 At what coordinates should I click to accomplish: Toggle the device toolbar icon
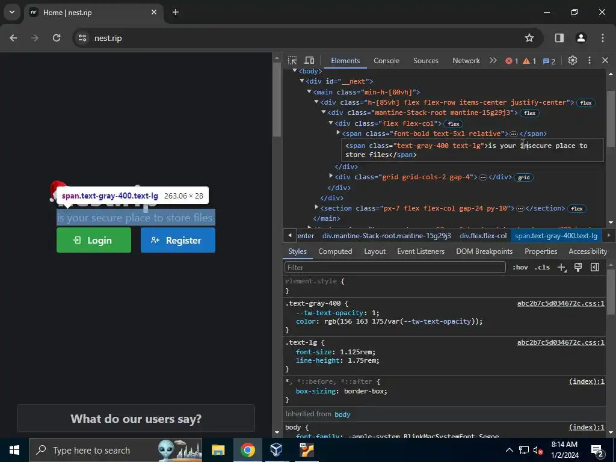310,61
